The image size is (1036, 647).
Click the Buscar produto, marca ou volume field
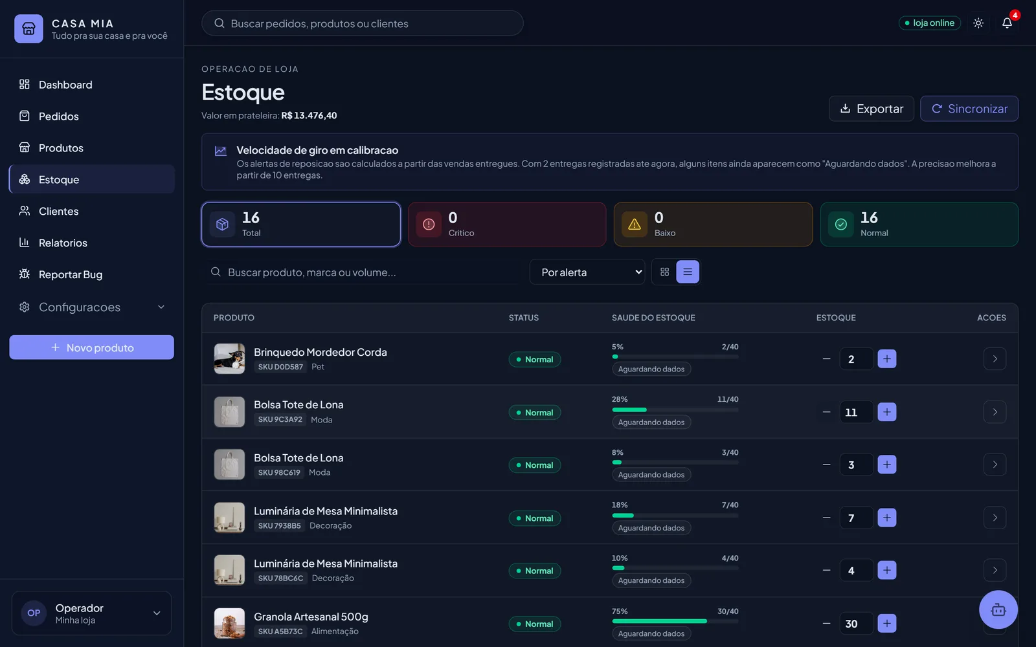(360, 272)
